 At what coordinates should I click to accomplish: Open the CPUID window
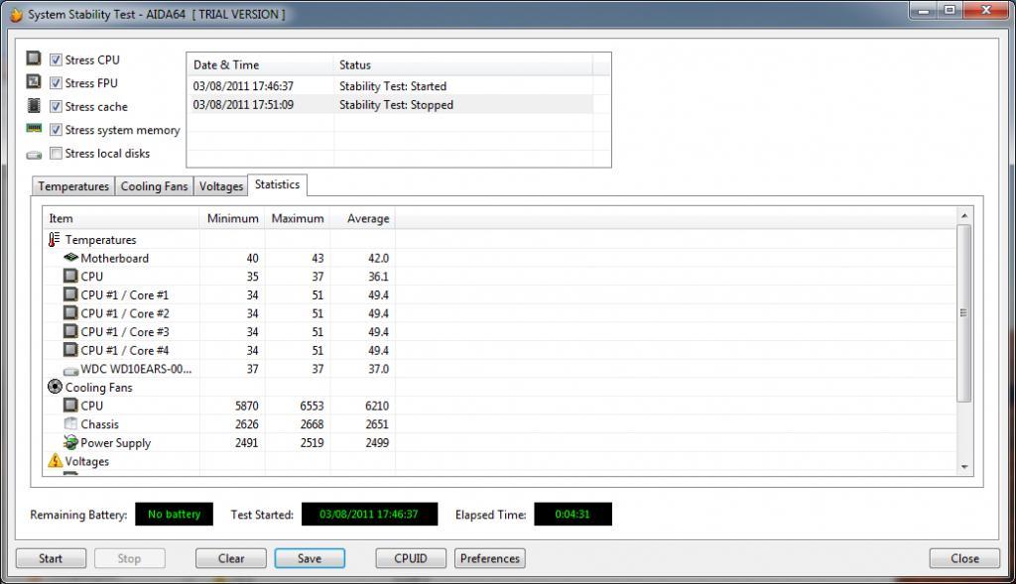click(411, 558)
